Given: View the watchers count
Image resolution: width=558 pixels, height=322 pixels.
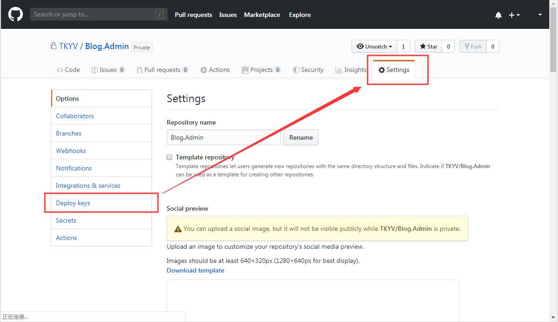Looking at the screenshot, I should point(403,46).
